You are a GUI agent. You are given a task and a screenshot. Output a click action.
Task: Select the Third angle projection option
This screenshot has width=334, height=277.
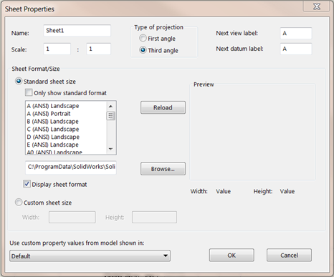[143, 50]
